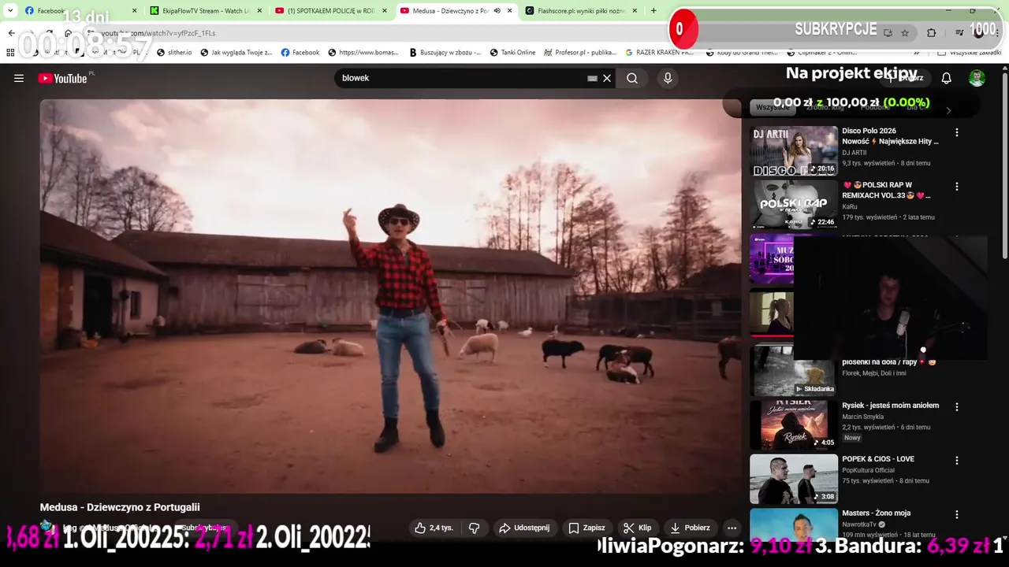
Task: Open the Rysiek video thumbnail
Action: pyautogui.click(x=794, y=425)
